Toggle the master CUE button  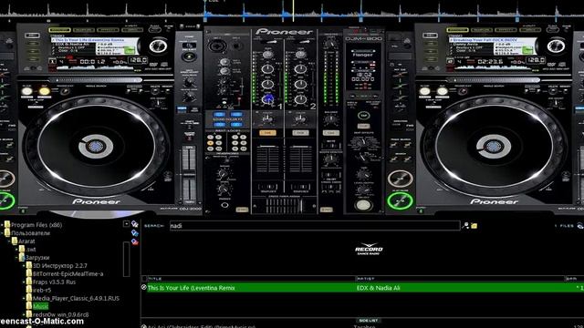pyautogui.click(x=330, y=132)
